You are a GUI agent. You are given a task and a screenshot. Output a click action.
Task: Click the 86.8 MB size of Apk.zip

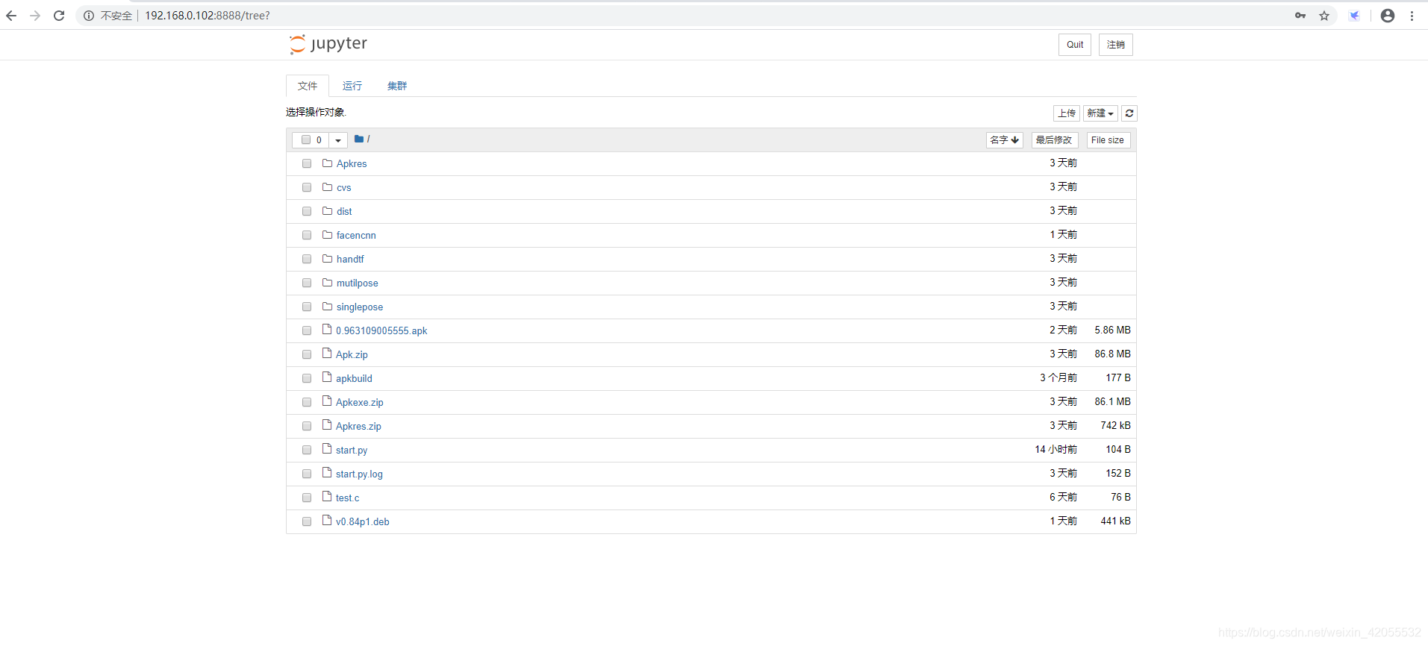[1112, 354]
